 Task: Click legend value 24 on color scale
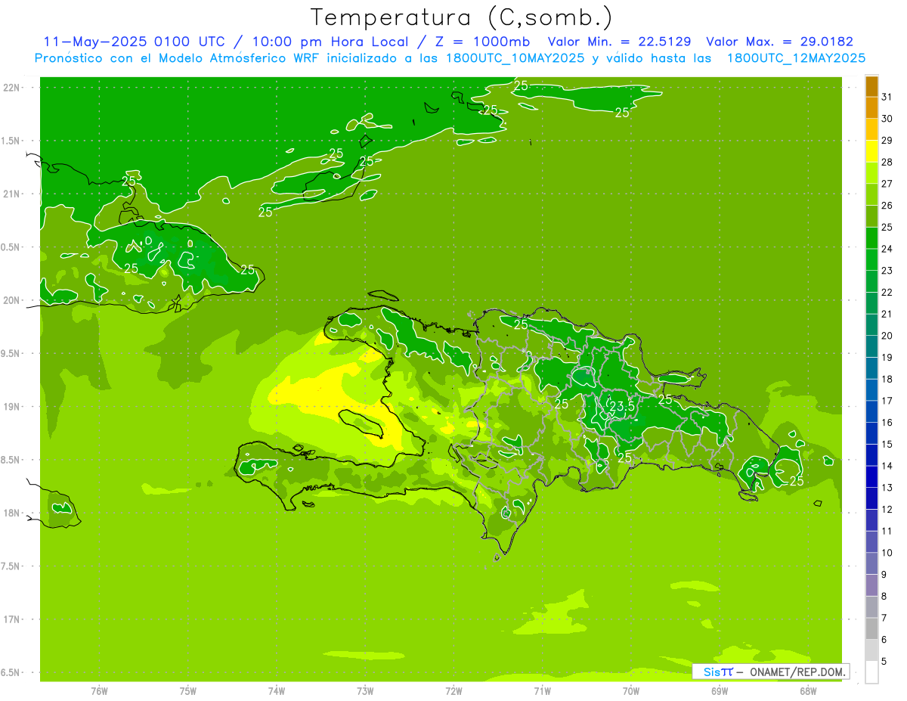pyautogui.click(x=887, y=249)
